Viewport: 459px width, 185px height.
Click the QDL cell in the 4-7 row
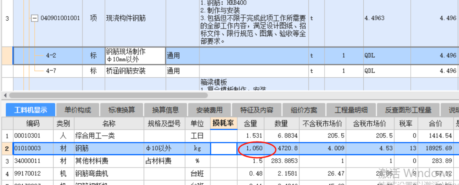click(x=387, y=71)
